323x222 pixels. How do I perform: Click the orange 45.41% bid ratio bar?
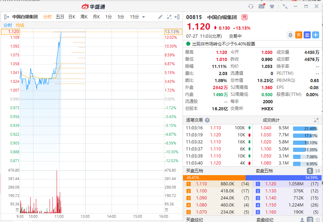click(214, 178)
